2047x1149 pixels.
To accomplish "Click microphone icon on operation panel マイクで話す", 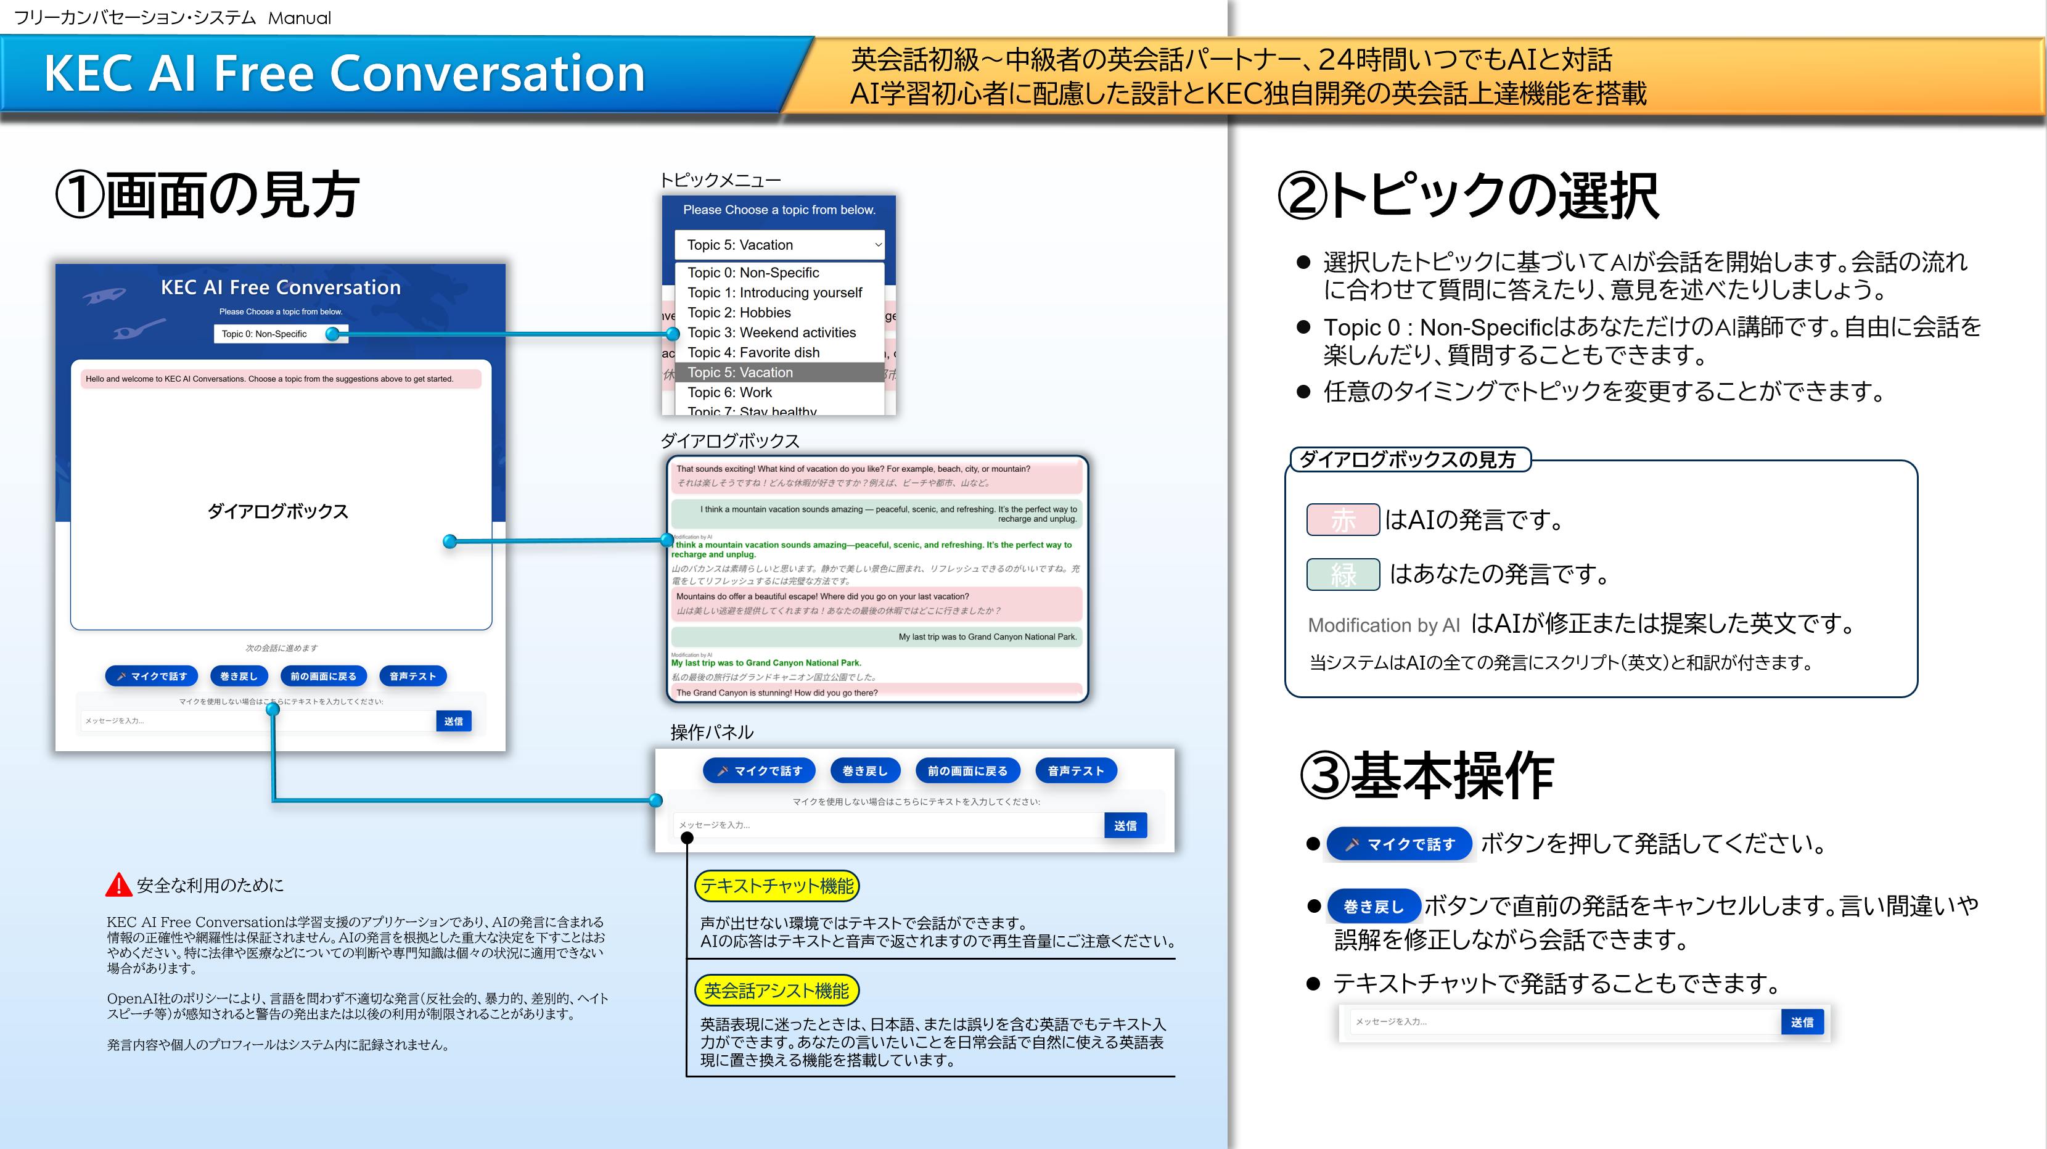I will (723, 771).
